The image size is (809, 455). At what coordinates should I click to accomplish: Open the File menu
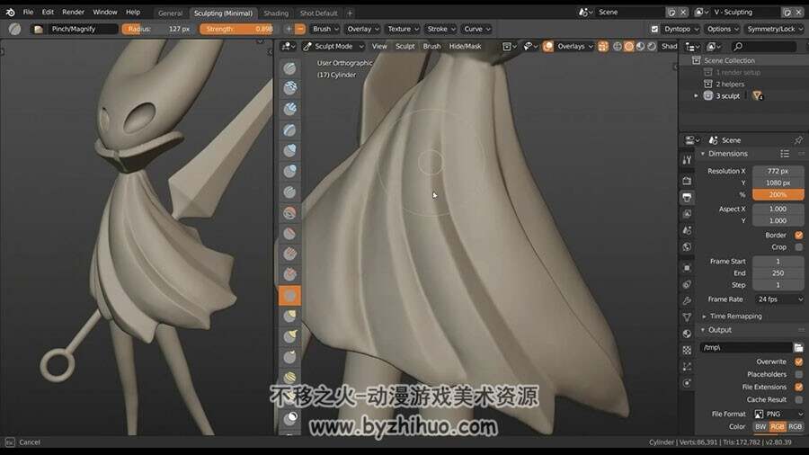(x=28, y=12)
